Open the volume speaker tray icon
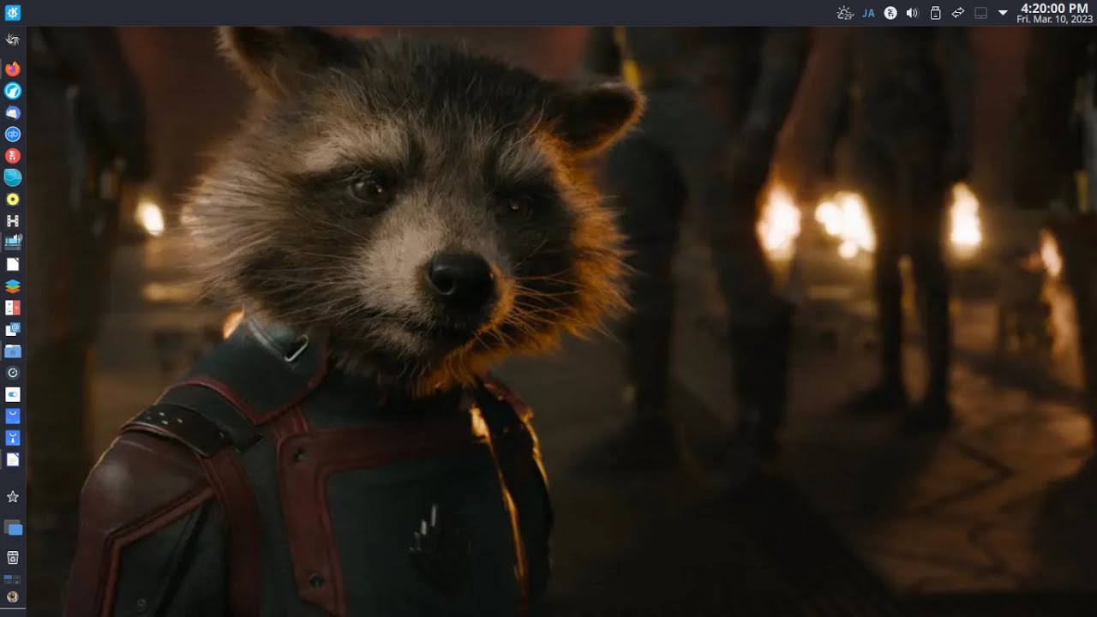Image resolution: width=1097 pixels, height=617 pixels. click(x=913, y=13)
